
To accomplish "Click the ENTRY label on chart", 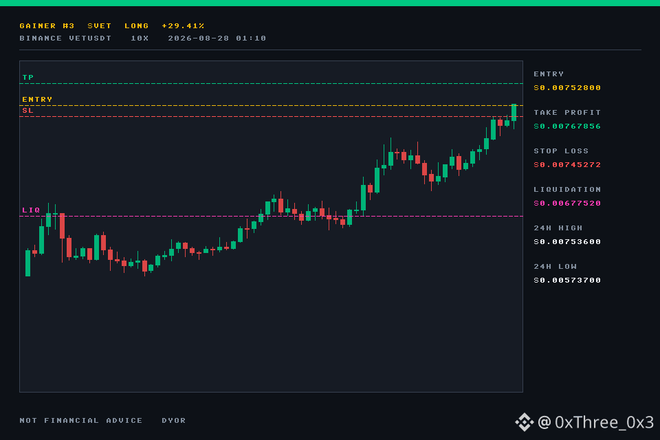I will 37,100.
